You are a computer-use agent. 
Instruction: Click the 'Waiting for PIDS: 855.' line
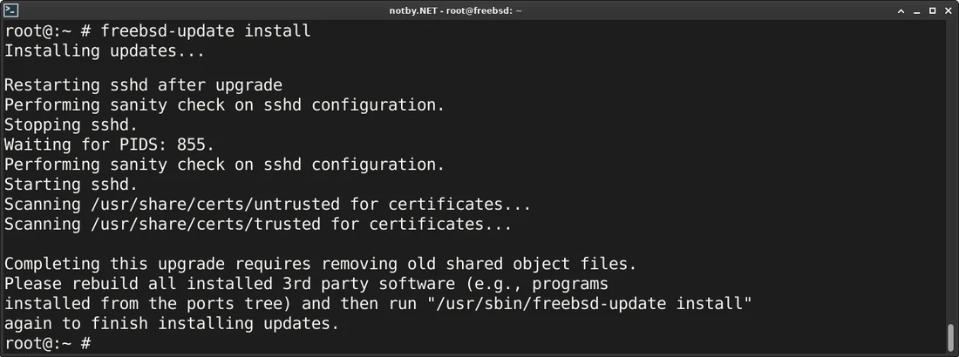pyautogui.click(x=109, y=144)
